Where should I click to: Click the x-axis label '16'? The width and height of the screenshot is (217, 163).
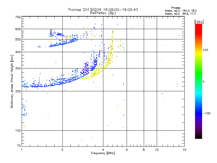(x=184, y=150)
